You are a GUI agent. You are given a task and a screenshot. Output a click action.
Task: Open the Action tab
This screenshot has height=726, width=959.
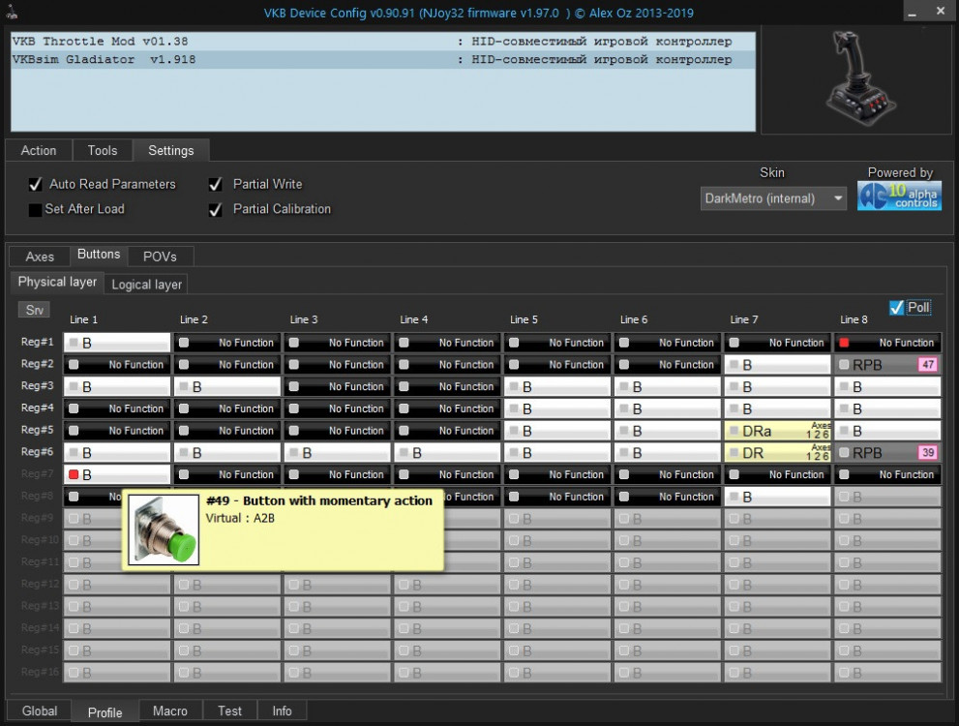click(x=39, y=150)
